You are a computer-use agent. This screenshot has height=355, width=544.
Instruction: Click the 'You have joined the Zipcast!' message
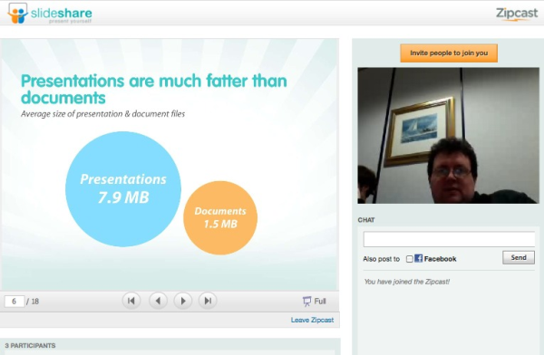406,282
